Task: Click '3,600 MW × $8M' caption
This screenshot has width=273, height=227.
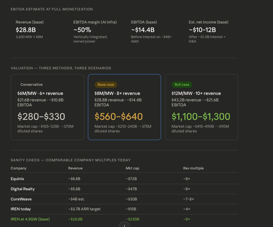Action: tap(29, 37)
